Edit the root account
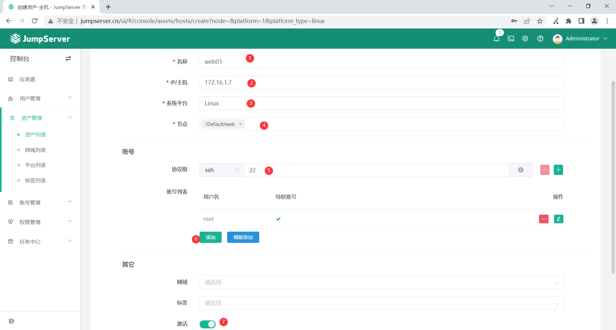 [559, 219]
